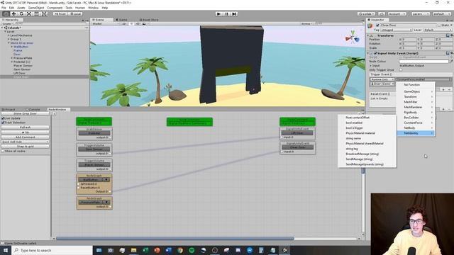Toggle 2D scene view mode
Viewport: 454px width, 255px height.
(x=124, y=23)
